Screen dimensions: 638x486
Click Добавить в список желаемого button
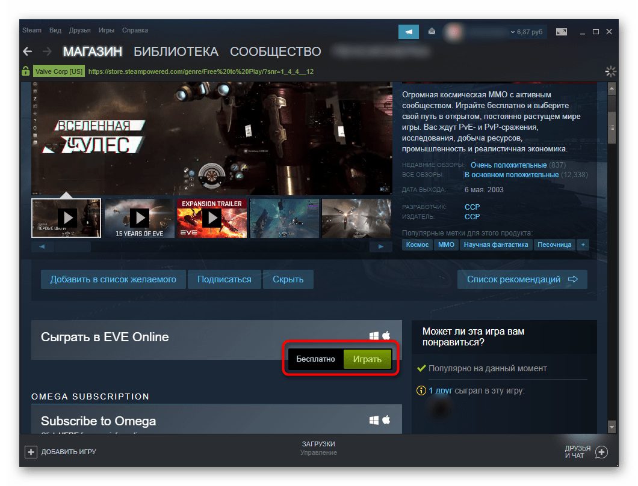point(113,279)
